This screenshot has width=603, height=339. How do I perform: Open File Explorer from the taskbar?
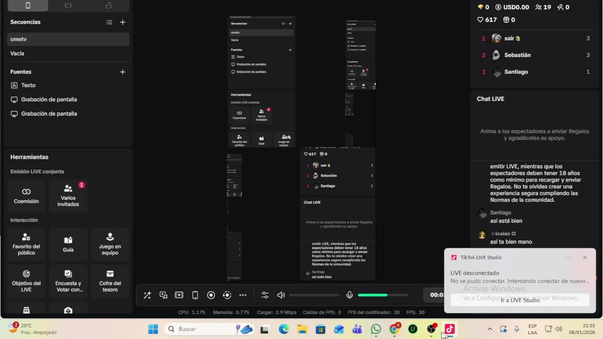(x=302, y=329)
